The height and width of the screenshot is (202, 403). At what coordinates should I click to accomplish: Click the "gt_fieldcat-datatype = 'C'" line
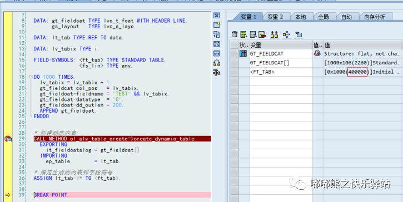coord(82,99)
